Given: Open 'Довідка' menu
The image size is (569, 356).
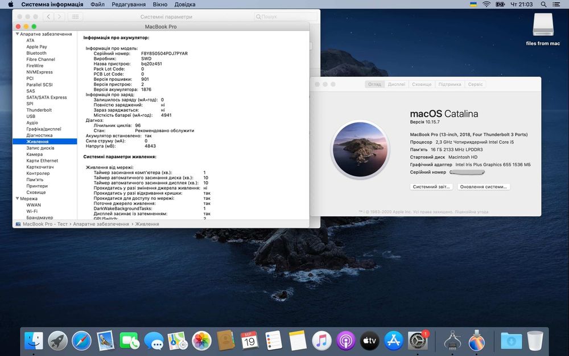Looking at the screenshot, I should (185, 5).
